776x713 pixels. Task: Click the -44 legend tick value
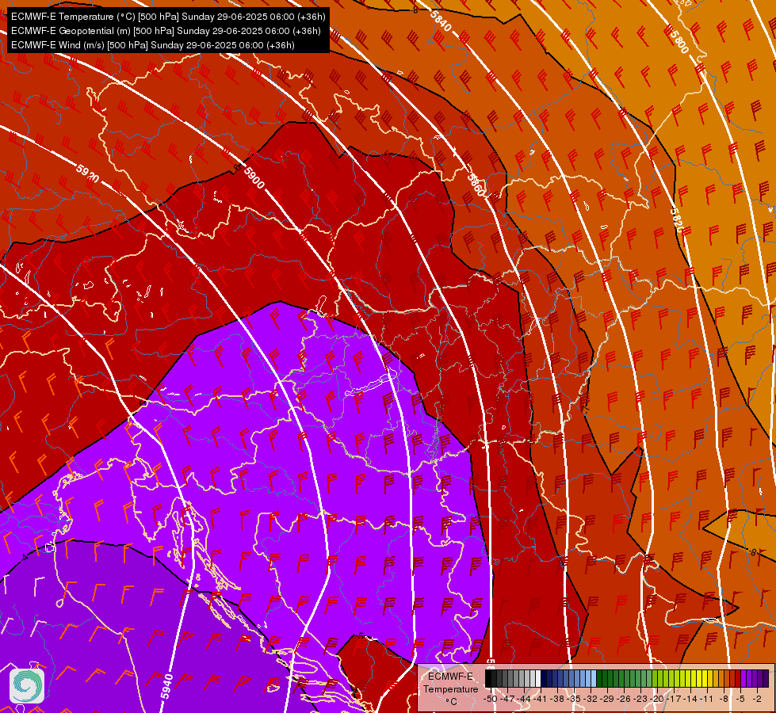click(x=524, y=699)
